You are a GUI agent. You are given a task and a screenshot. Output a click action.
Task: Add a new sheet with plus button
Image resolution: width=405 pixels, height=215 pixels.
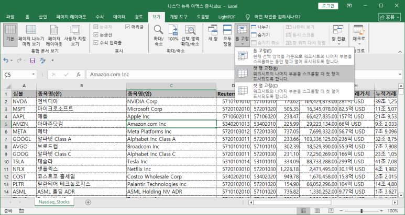tap(88, 202)
